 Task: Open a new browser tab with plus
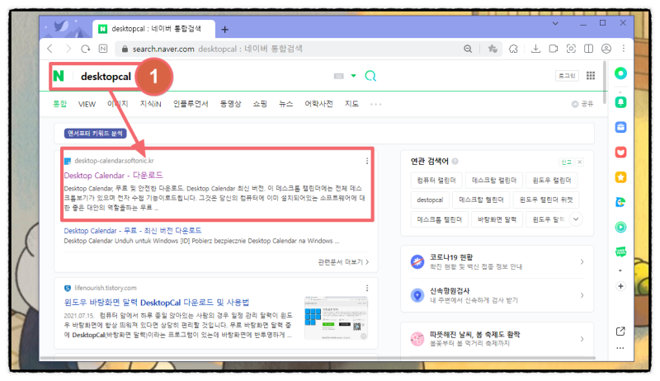pyautogui.click(x=224, y=30)
